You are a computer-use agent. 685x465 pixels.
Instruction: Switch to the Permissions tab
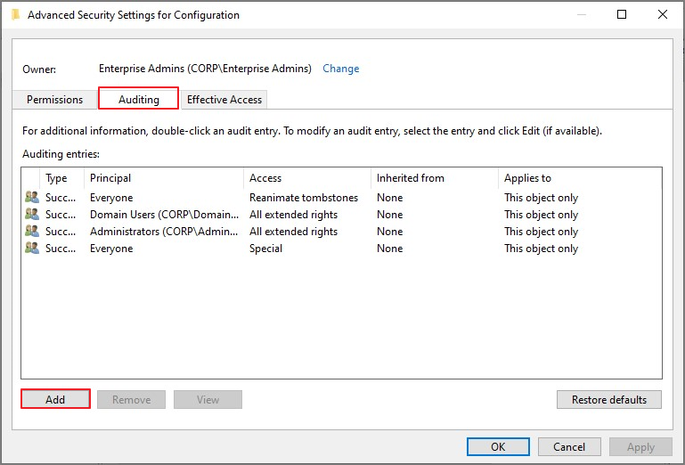(x=54, y=100)
